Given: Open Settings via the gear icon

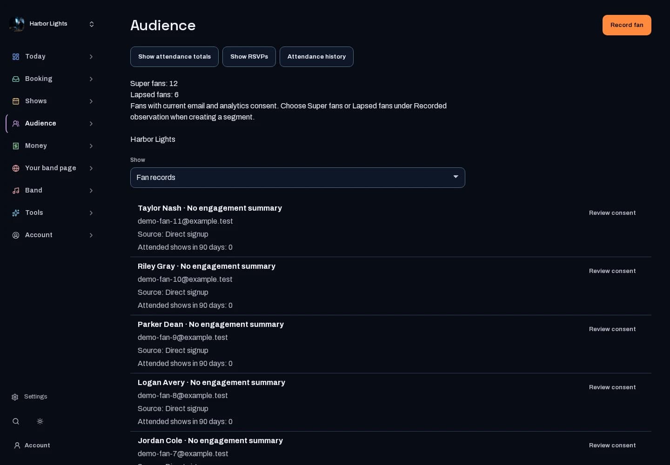Looking at the screenshot, I should (15, 397).
